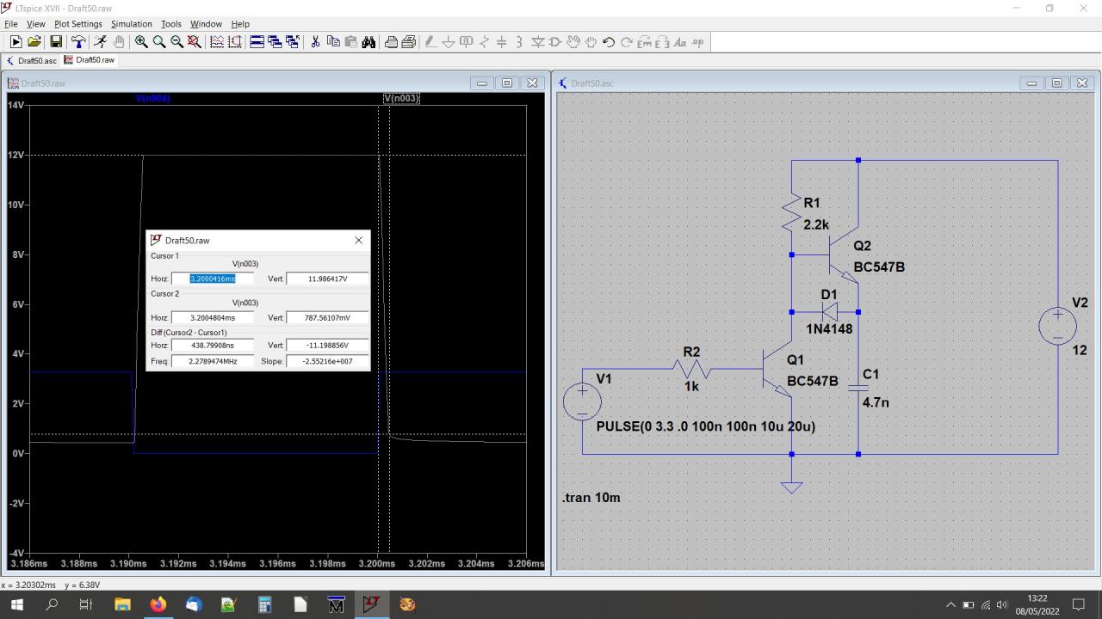This screenshot has width=1102, height=619.
Task: Click the V(n003) trace label
Action: point(401,98)
